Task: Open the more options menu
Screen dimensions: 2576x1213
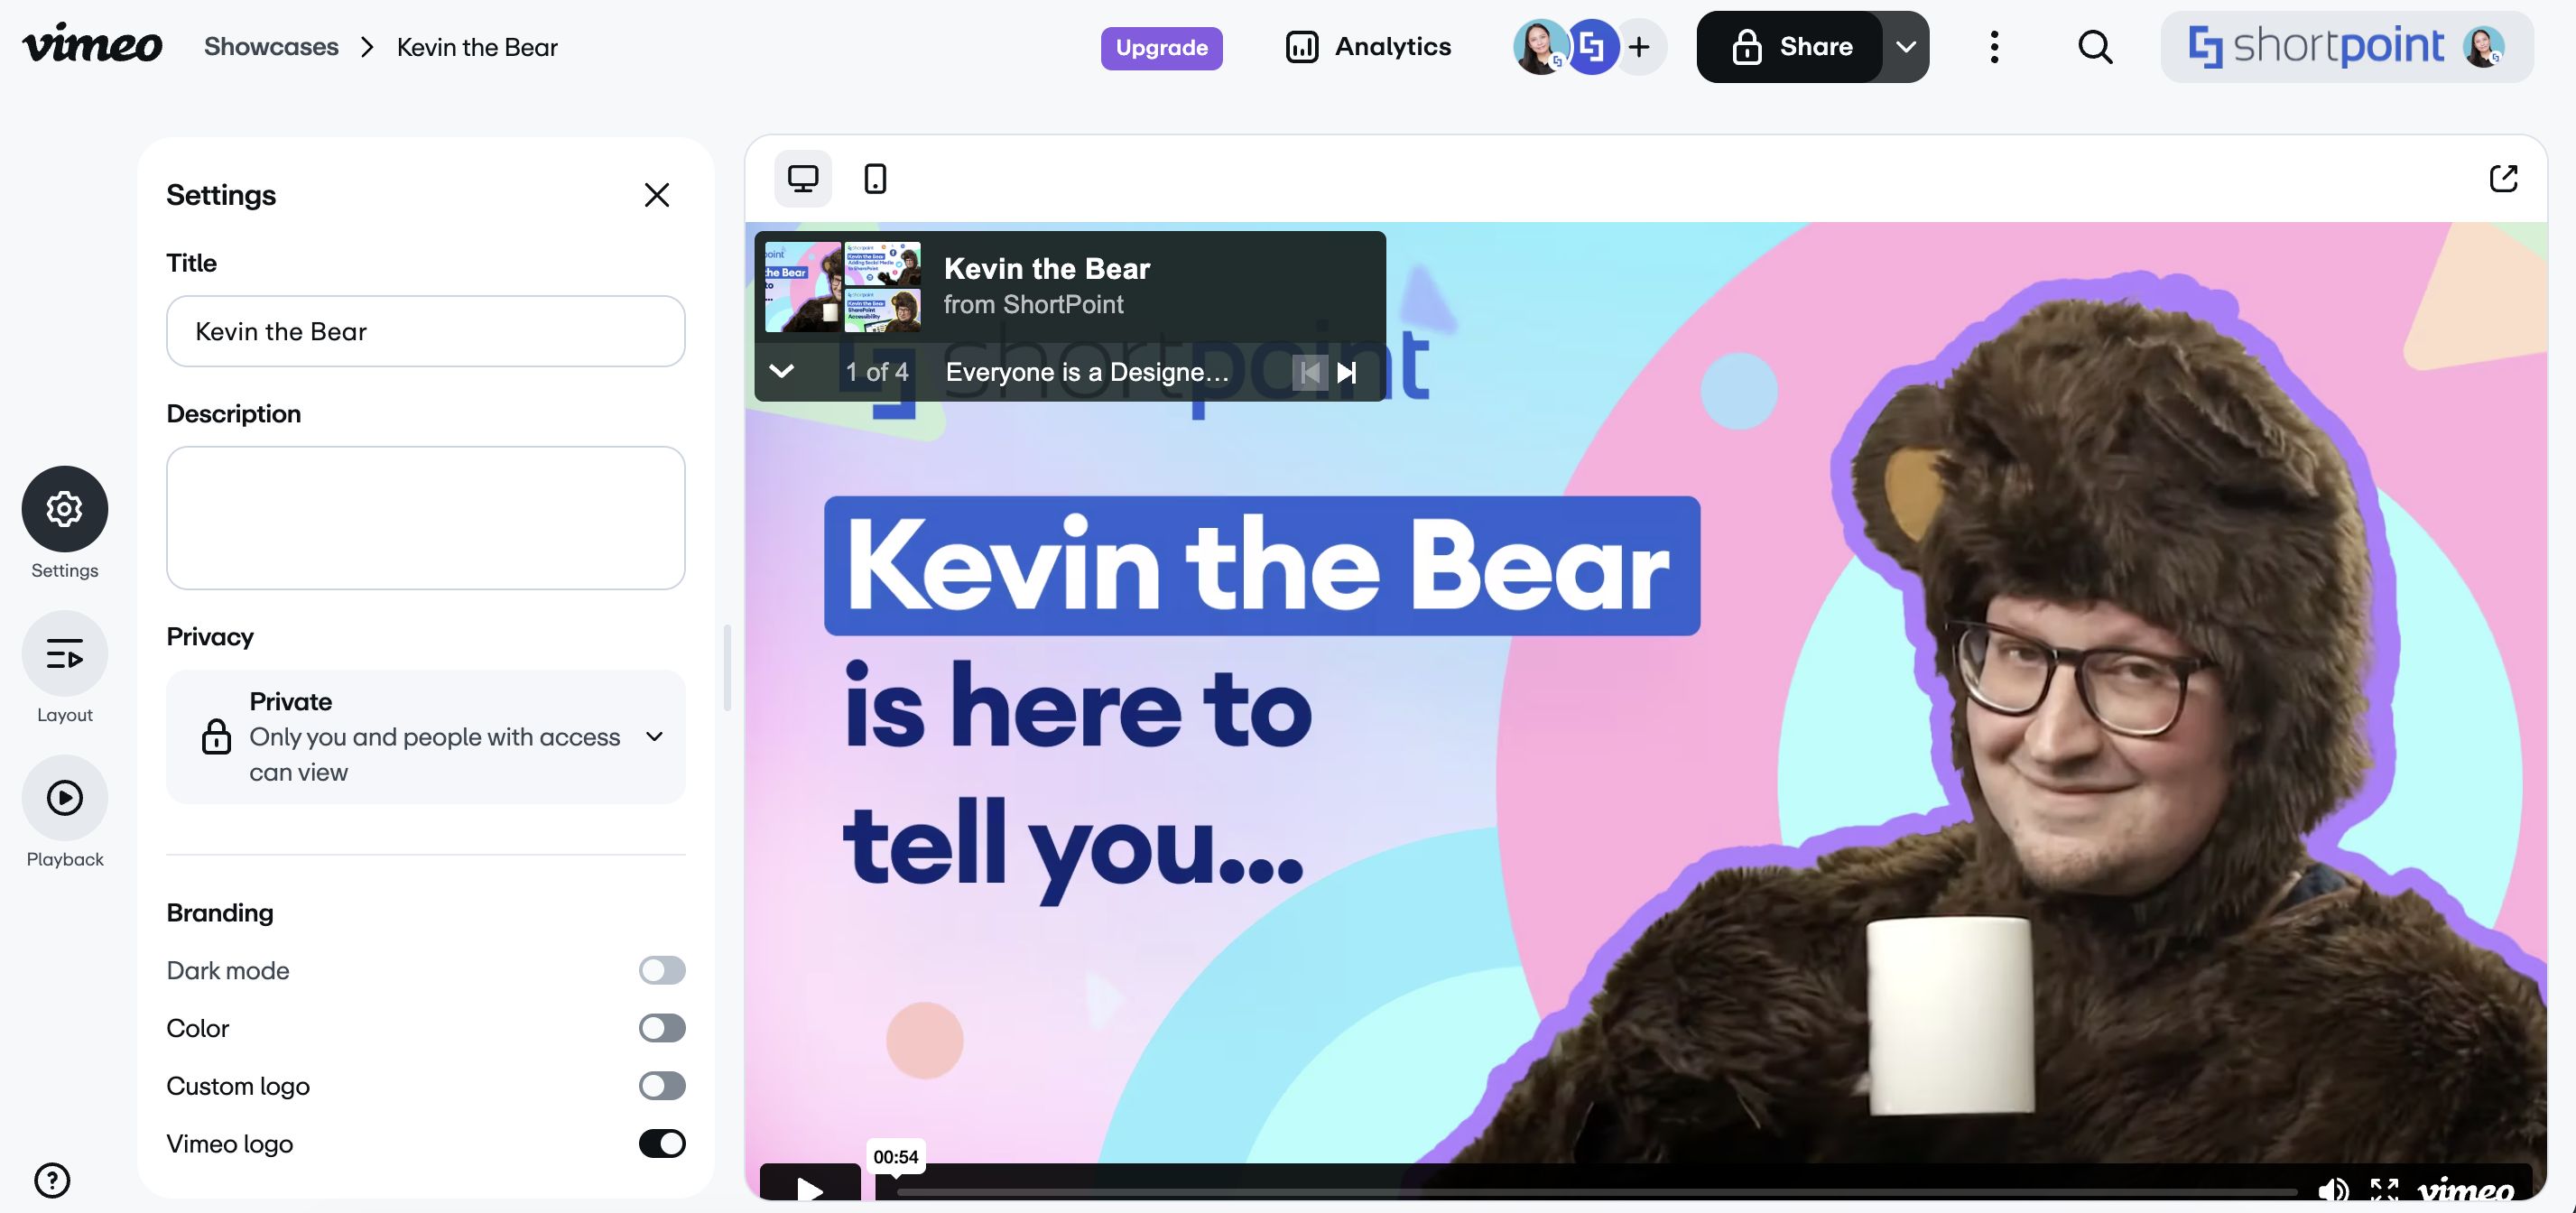Action: click(x=1994, y=46)
